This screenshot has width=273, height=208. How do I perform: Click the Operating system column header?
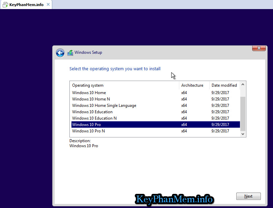[x=124, y=85]
